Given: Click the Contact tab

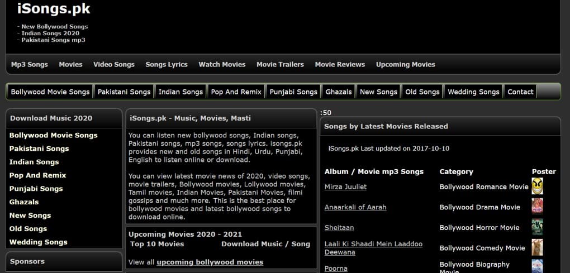Looking at the screenshot, I should [520, 92].
